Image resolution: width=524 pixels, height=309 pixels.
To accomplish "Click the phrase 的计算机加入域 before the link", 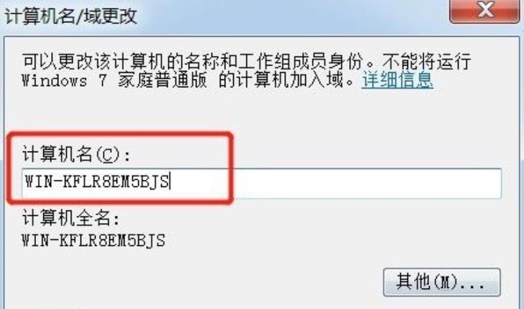I will 281,80.
